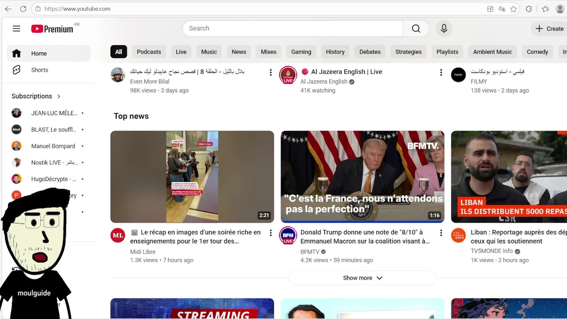
Task: Select the Ambient Music filter chip
Action: 493,52
